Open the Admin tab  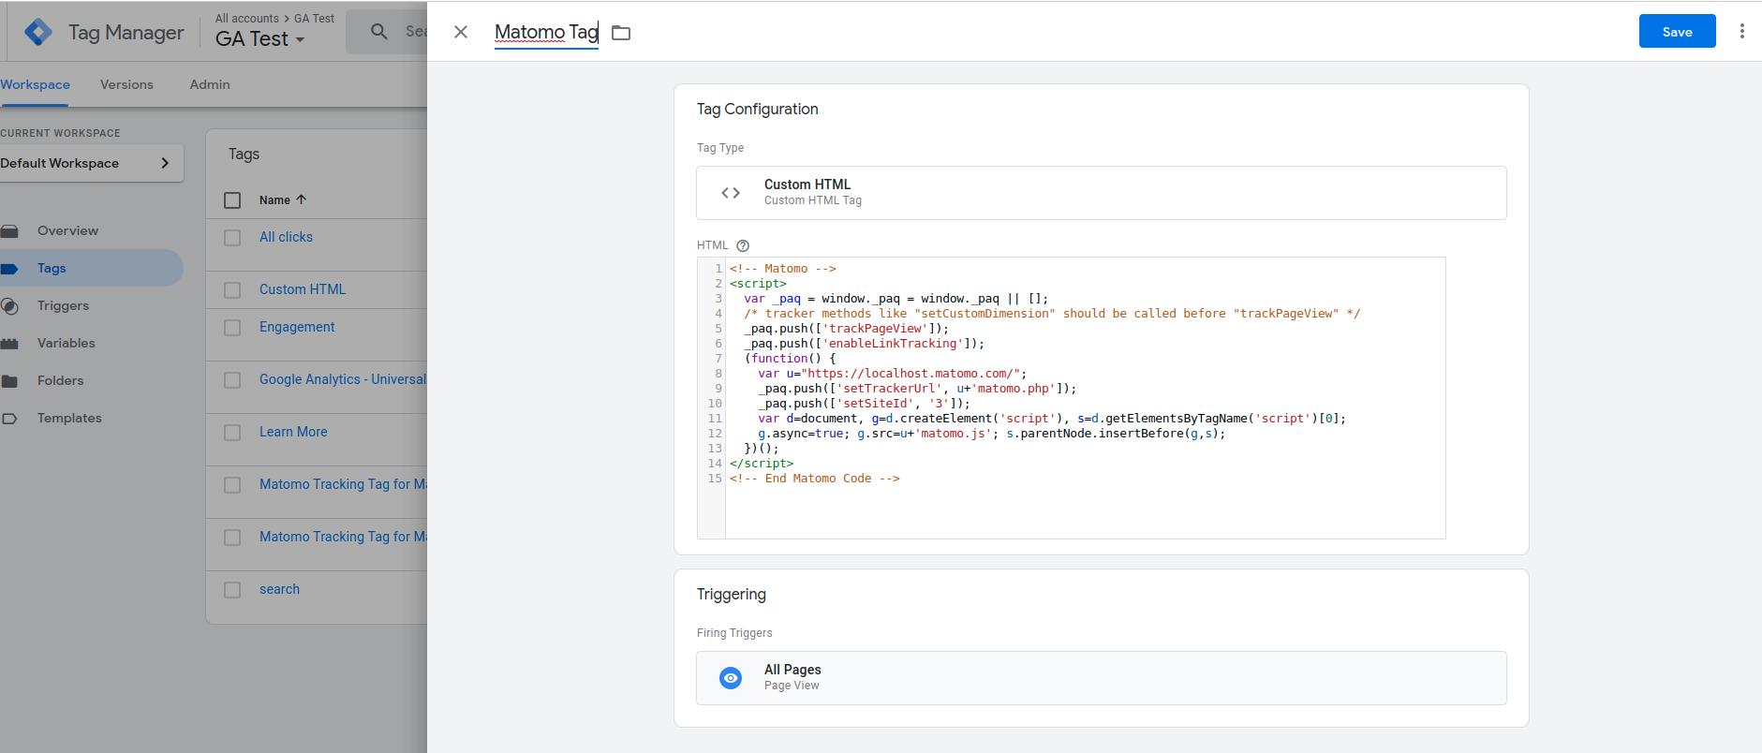click(210, 84)
